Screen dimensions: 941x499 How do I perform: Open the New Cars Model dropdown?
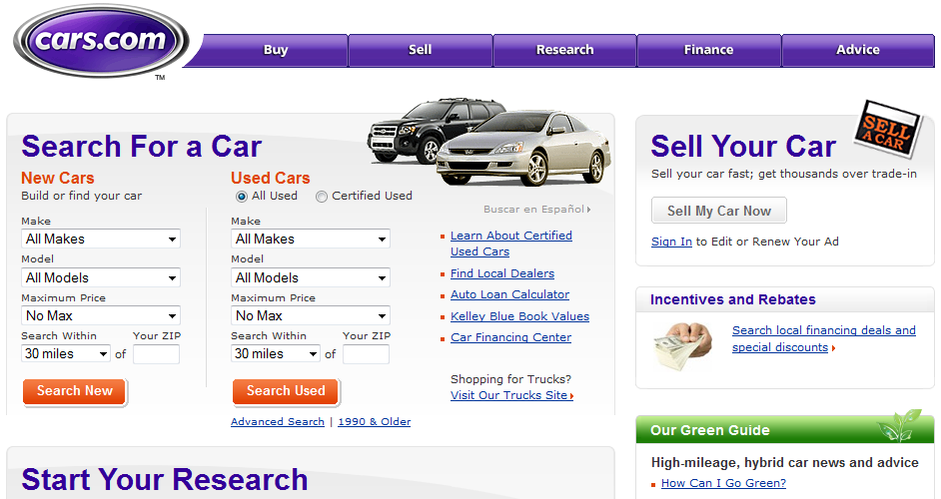point(101,277)
